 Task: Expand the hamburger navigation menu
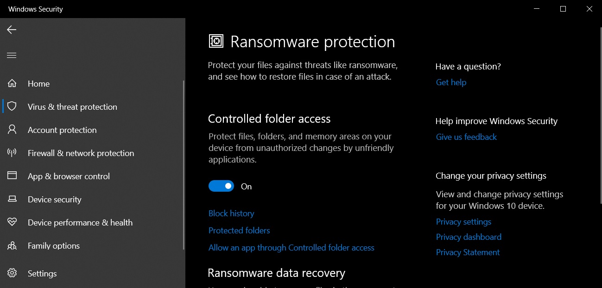click(12, 56)
